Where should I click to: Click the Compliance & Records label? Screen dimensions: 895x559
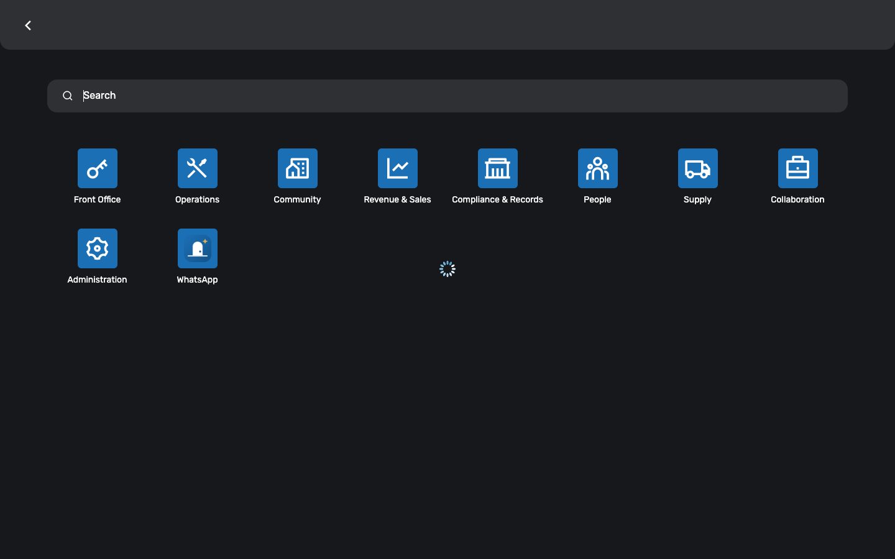pyautogui.click(x=498, y=199)
